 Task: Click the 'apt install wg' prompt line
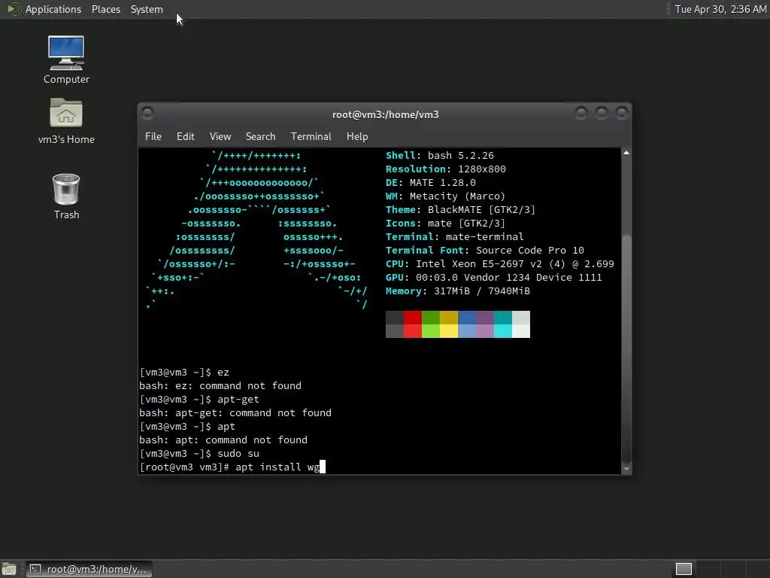tap(232, 467)
